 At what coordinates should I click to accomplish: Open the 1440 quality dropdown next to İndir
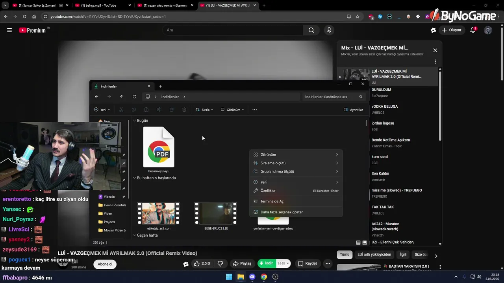pos(283,264)
